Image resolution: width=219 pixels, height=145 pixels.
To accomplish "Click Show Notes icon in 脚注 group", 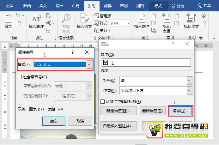I will pyautogui.click(x=48, y=30).
